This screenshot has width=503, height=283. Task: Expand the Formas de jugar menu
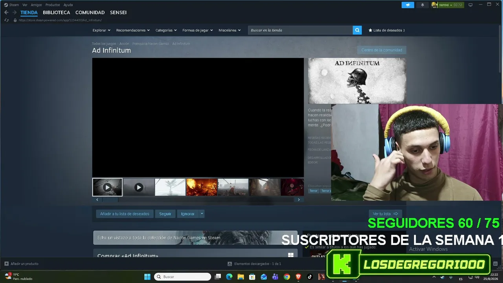[x=198, y=30]
